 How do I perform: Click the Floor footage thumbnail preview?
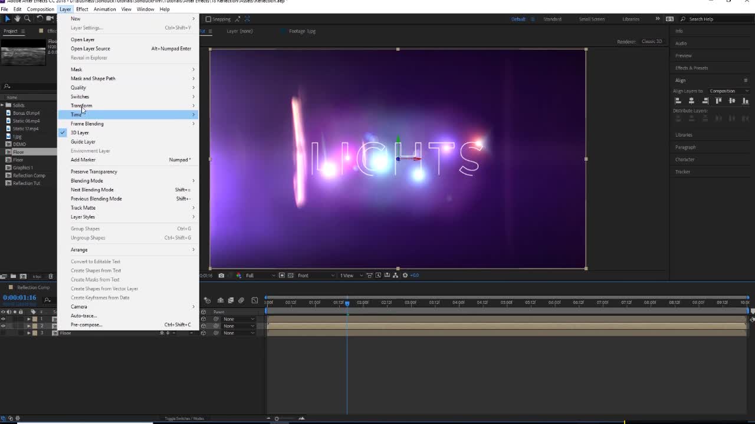(23, 51)
